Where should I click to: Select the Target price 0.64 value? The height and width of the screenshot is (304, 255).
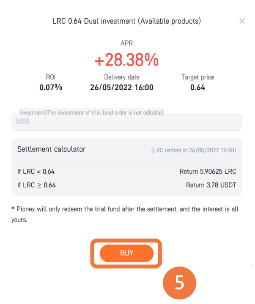pyautogui.click(x=197, y=88)
